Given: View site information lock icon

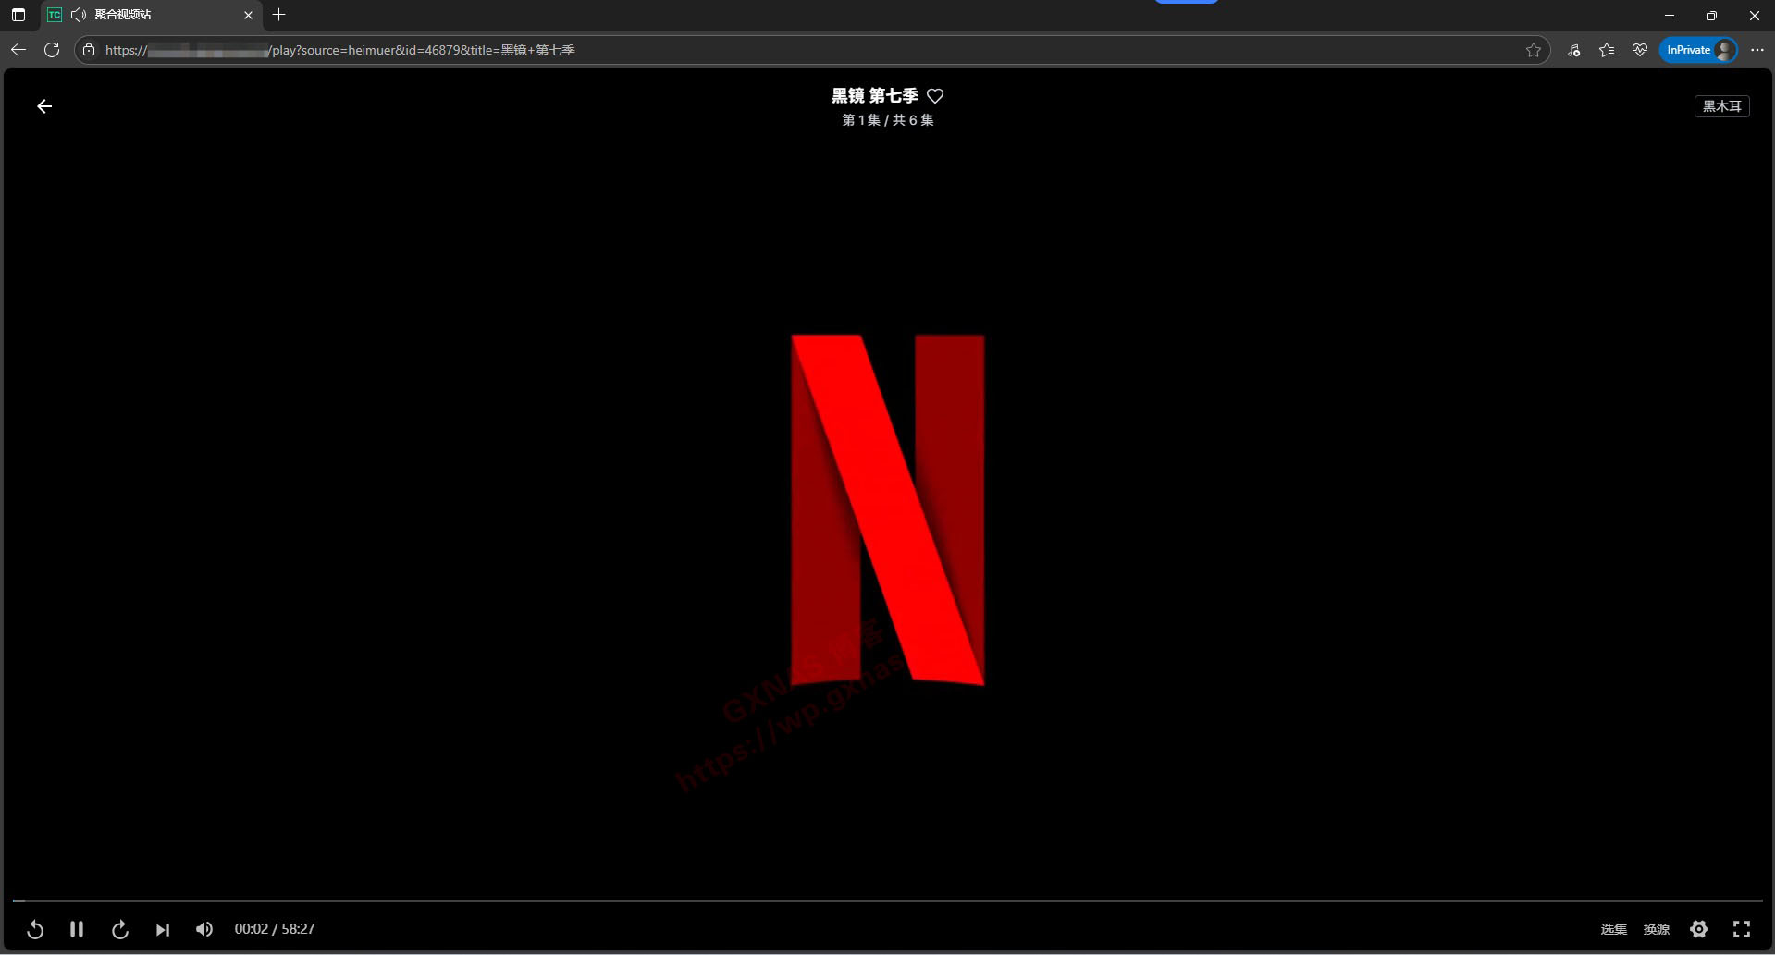Looking at the screenshot, I should click(x=89, y=50).
